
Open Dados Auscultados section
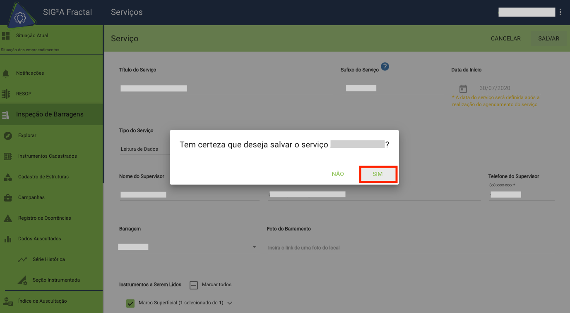tap(40, 239)
